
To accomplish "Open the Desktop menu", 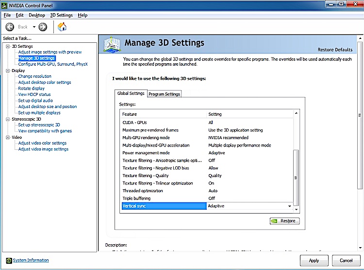I will 37,15.
